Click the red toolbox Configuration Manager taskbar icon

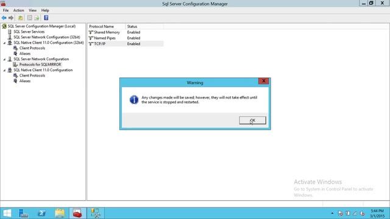click(x=77, y=214)
